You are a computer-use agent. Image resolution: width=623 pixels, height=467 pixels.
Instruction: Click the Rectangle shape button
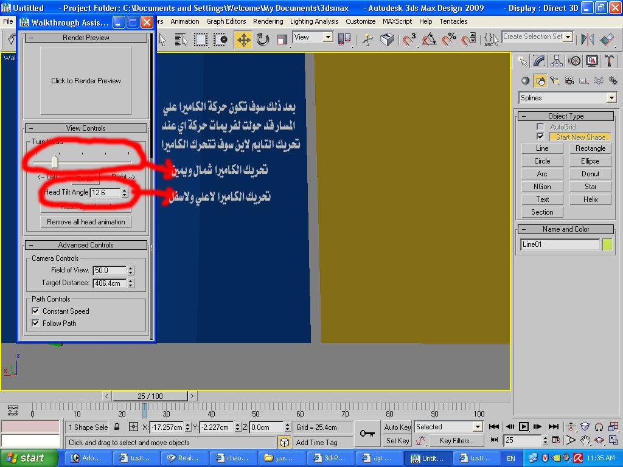click(x=590, y=148)
